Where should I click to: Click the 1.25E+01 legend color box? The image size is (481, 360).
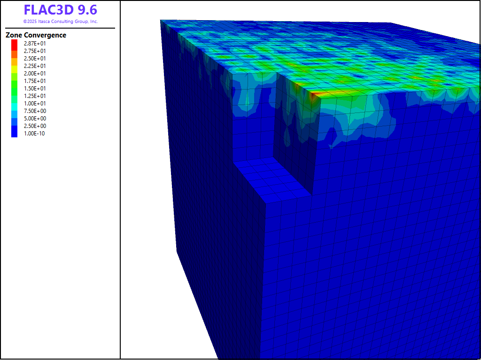(x=14, y=96)
